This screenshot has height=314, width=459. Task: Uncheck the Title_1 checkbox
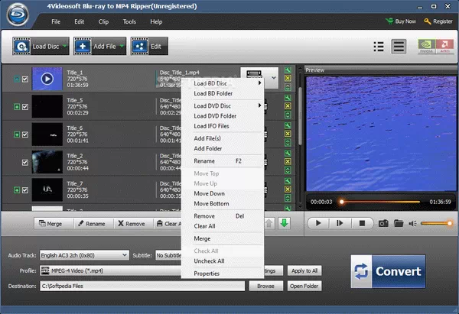click(25, 79)
